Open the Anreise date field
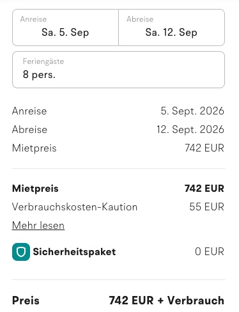Image resolution: width=239 pixels, height=312 pixels. tap(65, 27)
